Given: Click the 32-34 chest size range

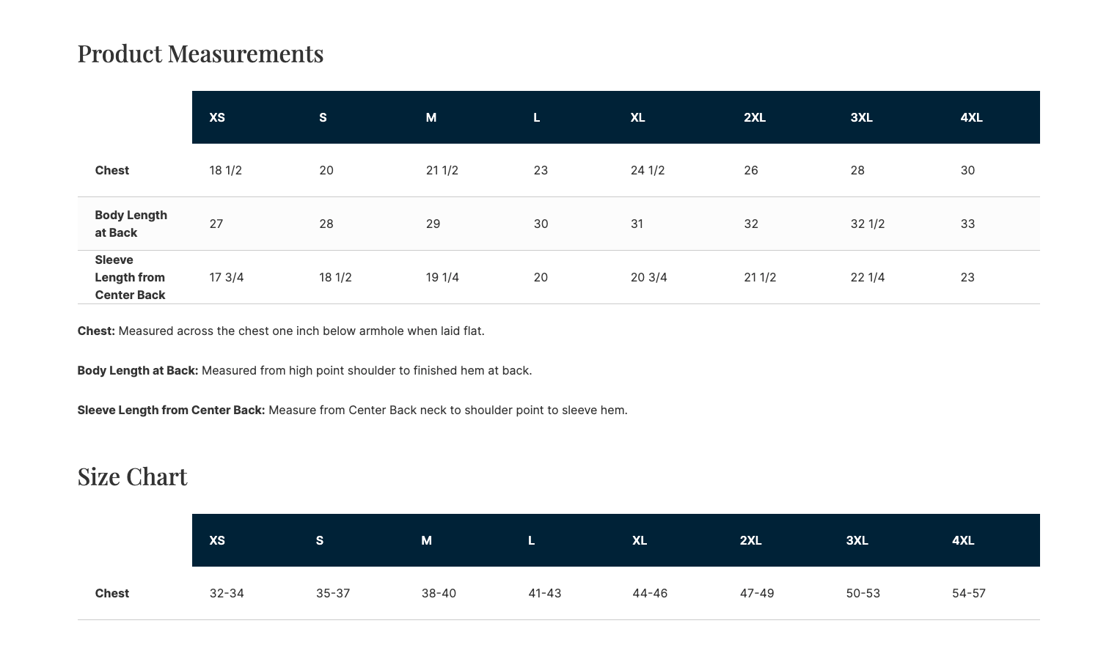Looking at the screenshot, I should pyautogui.click(x=226, y=593).
